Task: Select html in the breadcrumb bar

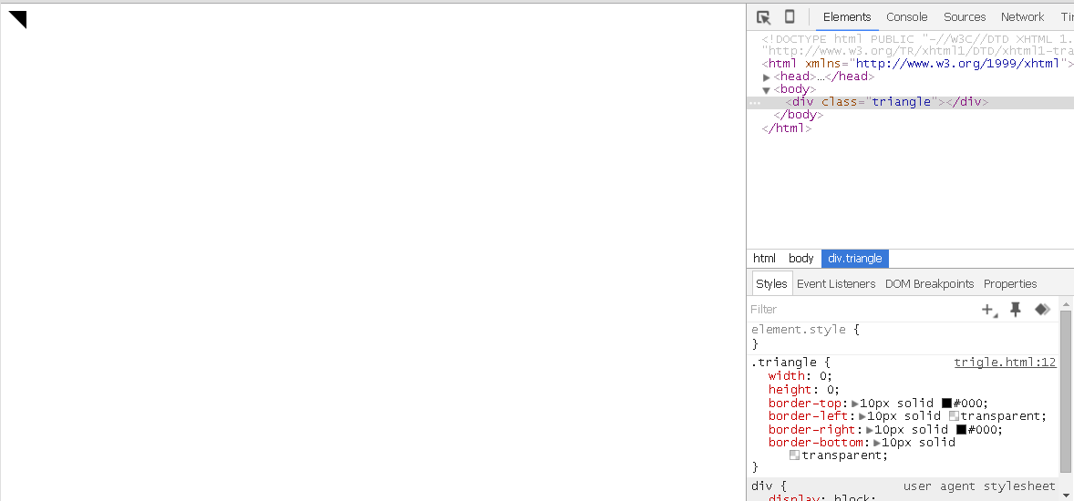Action: coord(764,259)
